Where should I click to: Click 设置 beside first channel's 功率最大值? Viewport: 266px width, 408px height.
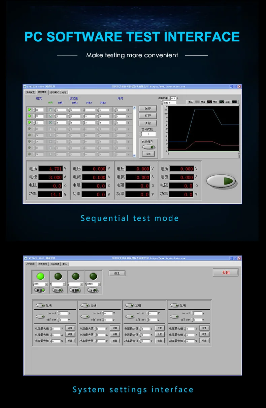click(x=70, y=341)
